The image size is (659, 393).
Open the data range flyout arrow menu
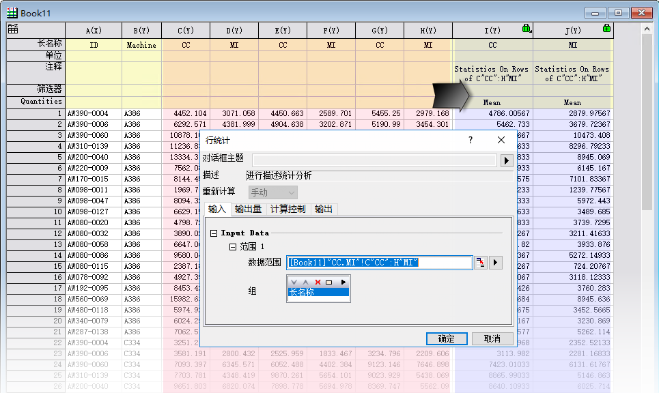click(x=496, y=263)
